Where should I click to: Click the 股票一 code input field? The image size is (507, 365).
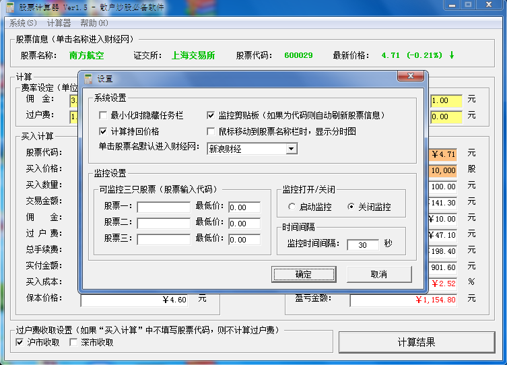pos(164,207)
